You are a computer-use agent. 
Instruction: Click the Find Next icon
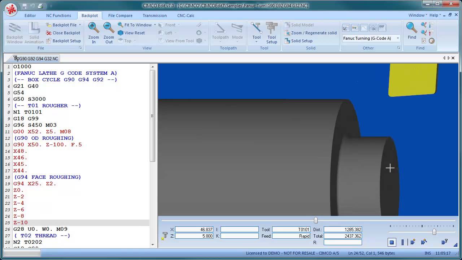point(424,33)
